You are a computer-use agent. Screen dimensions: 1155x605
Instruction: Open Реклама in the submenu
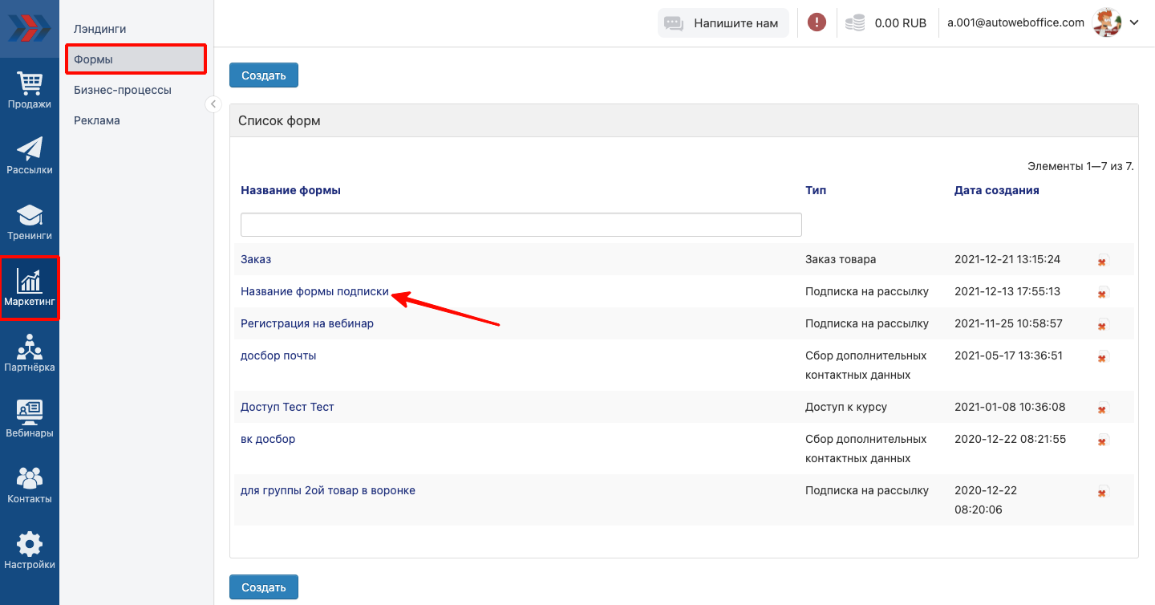click(96, 120)
